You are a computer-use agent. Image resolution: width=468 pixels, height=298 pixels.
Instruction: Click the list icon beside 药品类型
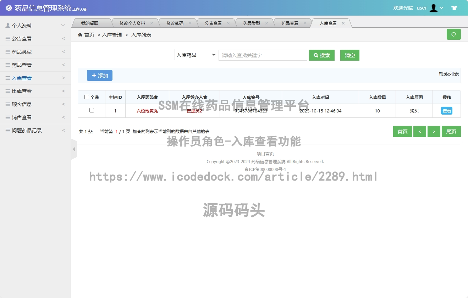pyautogui.click(x=8, y=52)
